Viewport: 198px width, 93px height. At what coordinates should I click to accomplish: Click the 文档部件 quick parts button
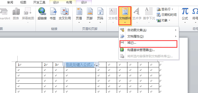point(125,16)
